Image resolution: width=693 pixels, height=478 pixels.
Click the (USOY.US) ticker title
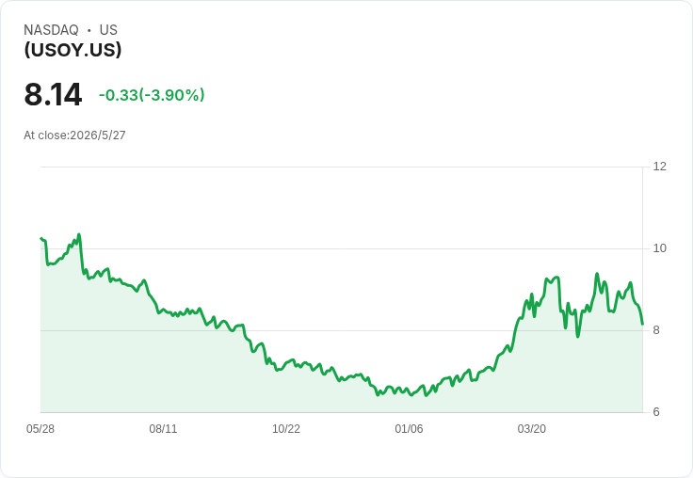point(73,50)
